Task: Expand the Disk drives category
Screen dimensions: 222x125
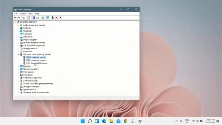Action: tap(18, 37)
